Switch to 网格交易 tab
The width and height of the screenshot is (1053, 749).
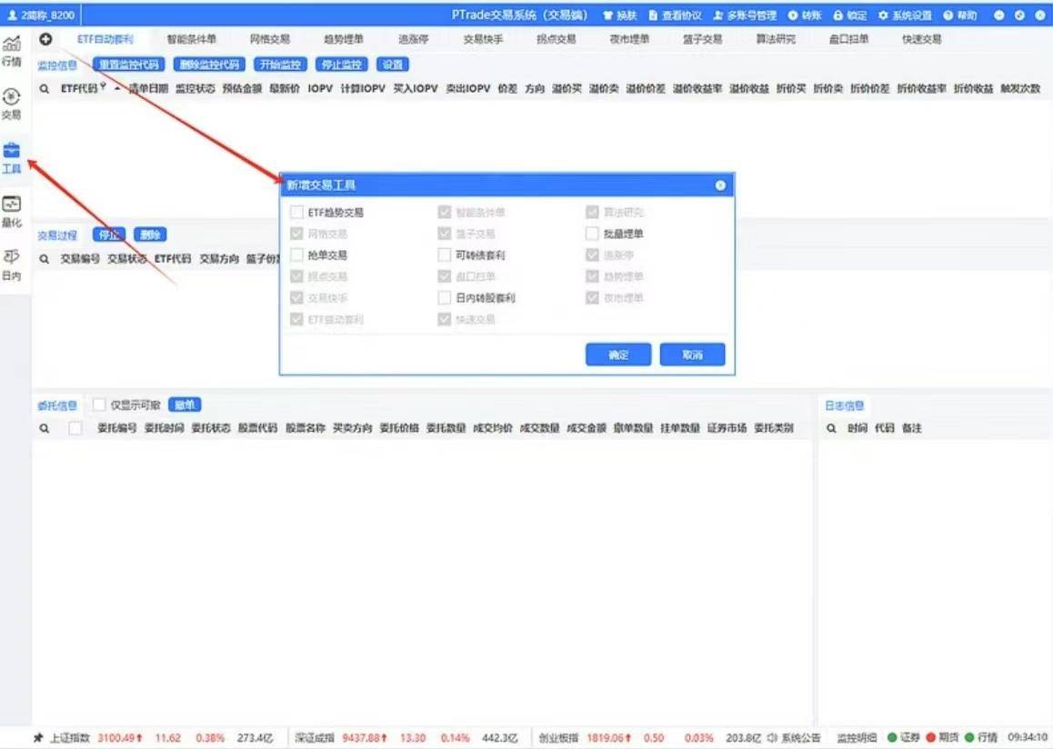[269, 39]
